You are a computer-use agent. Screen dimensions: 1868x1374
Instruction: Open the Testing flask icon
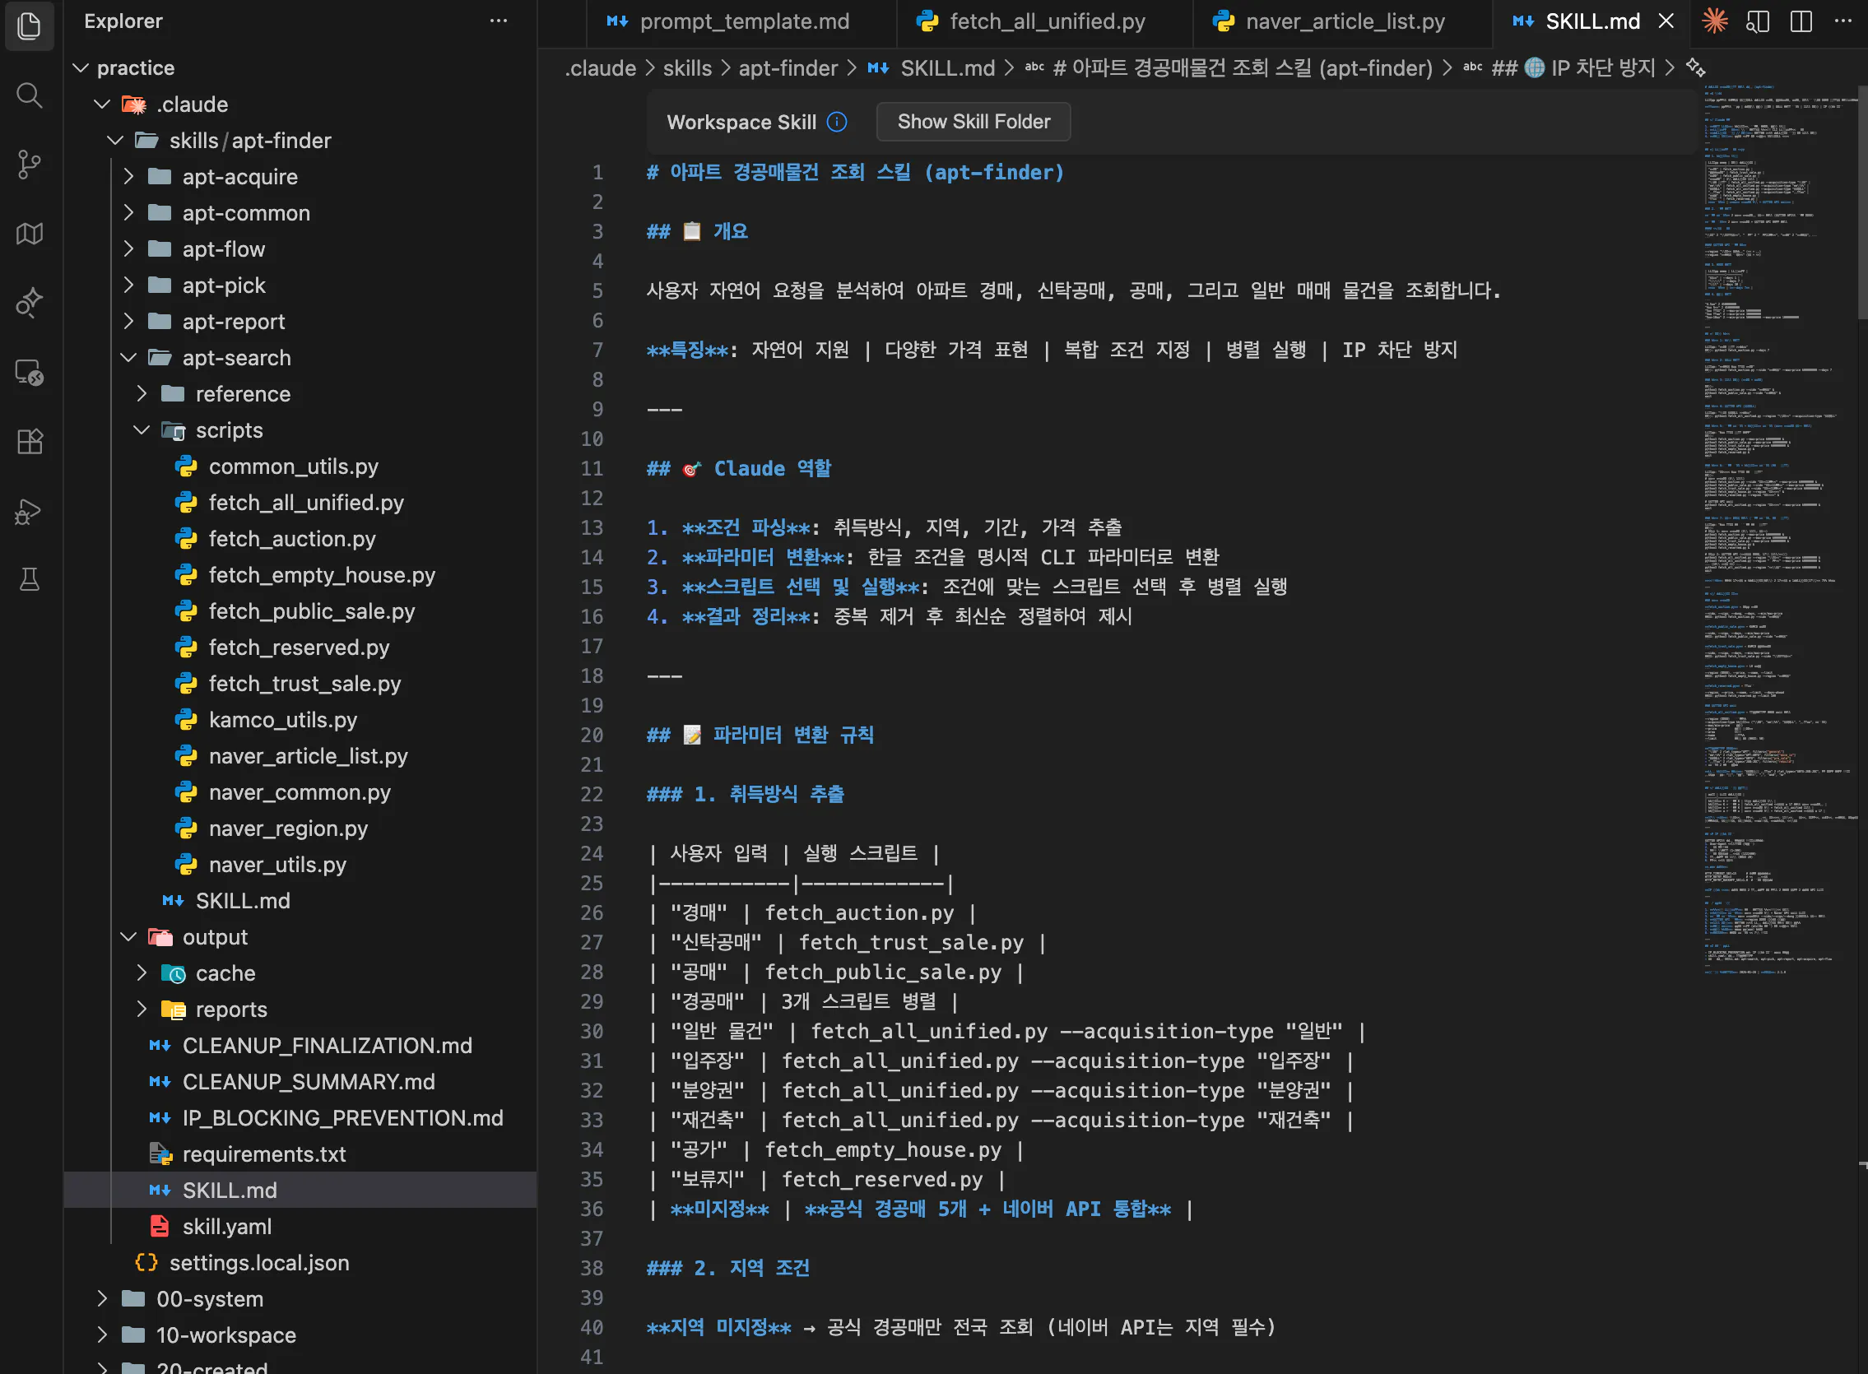29,579
